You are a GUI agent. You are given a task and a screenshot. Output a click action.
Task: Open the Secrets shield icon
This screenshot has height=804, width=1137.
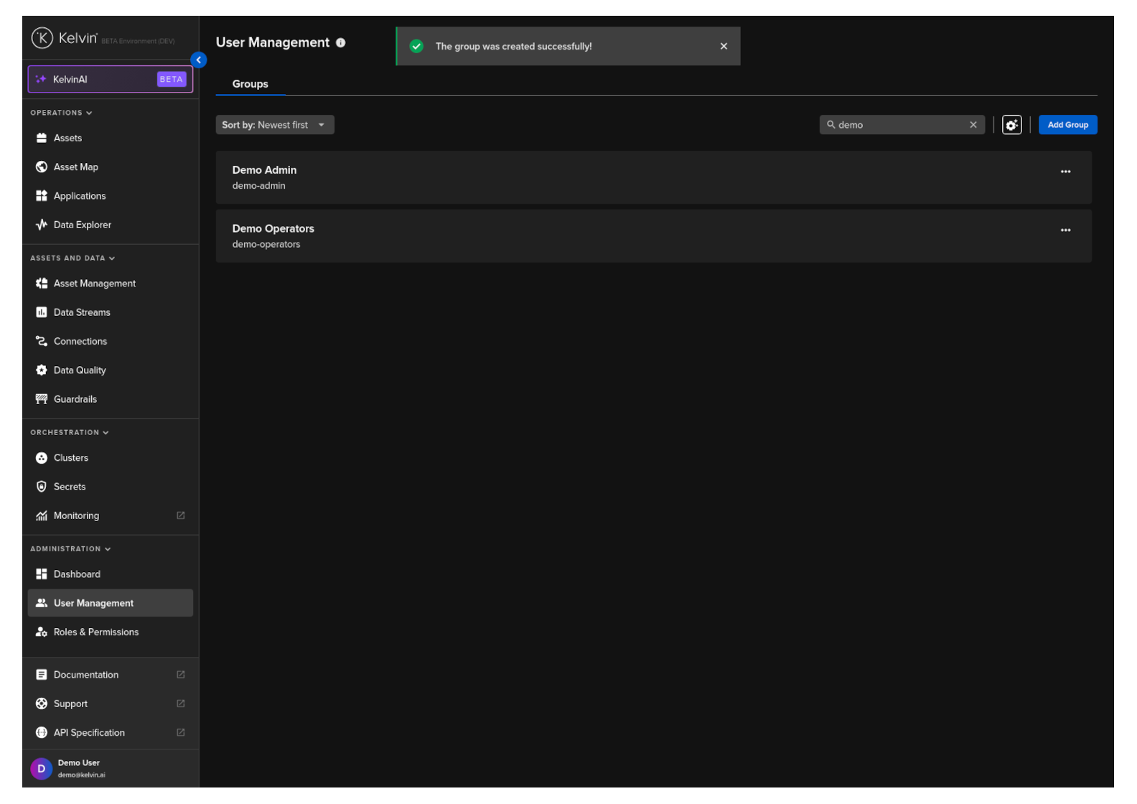tap(42, 487)
